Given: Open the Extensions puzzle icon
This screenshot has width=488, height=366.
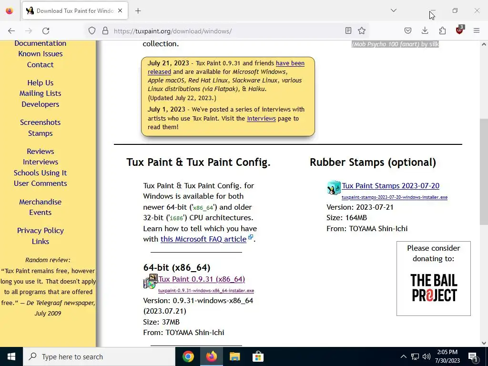Looking at the screenshot, I should [442, 30].
